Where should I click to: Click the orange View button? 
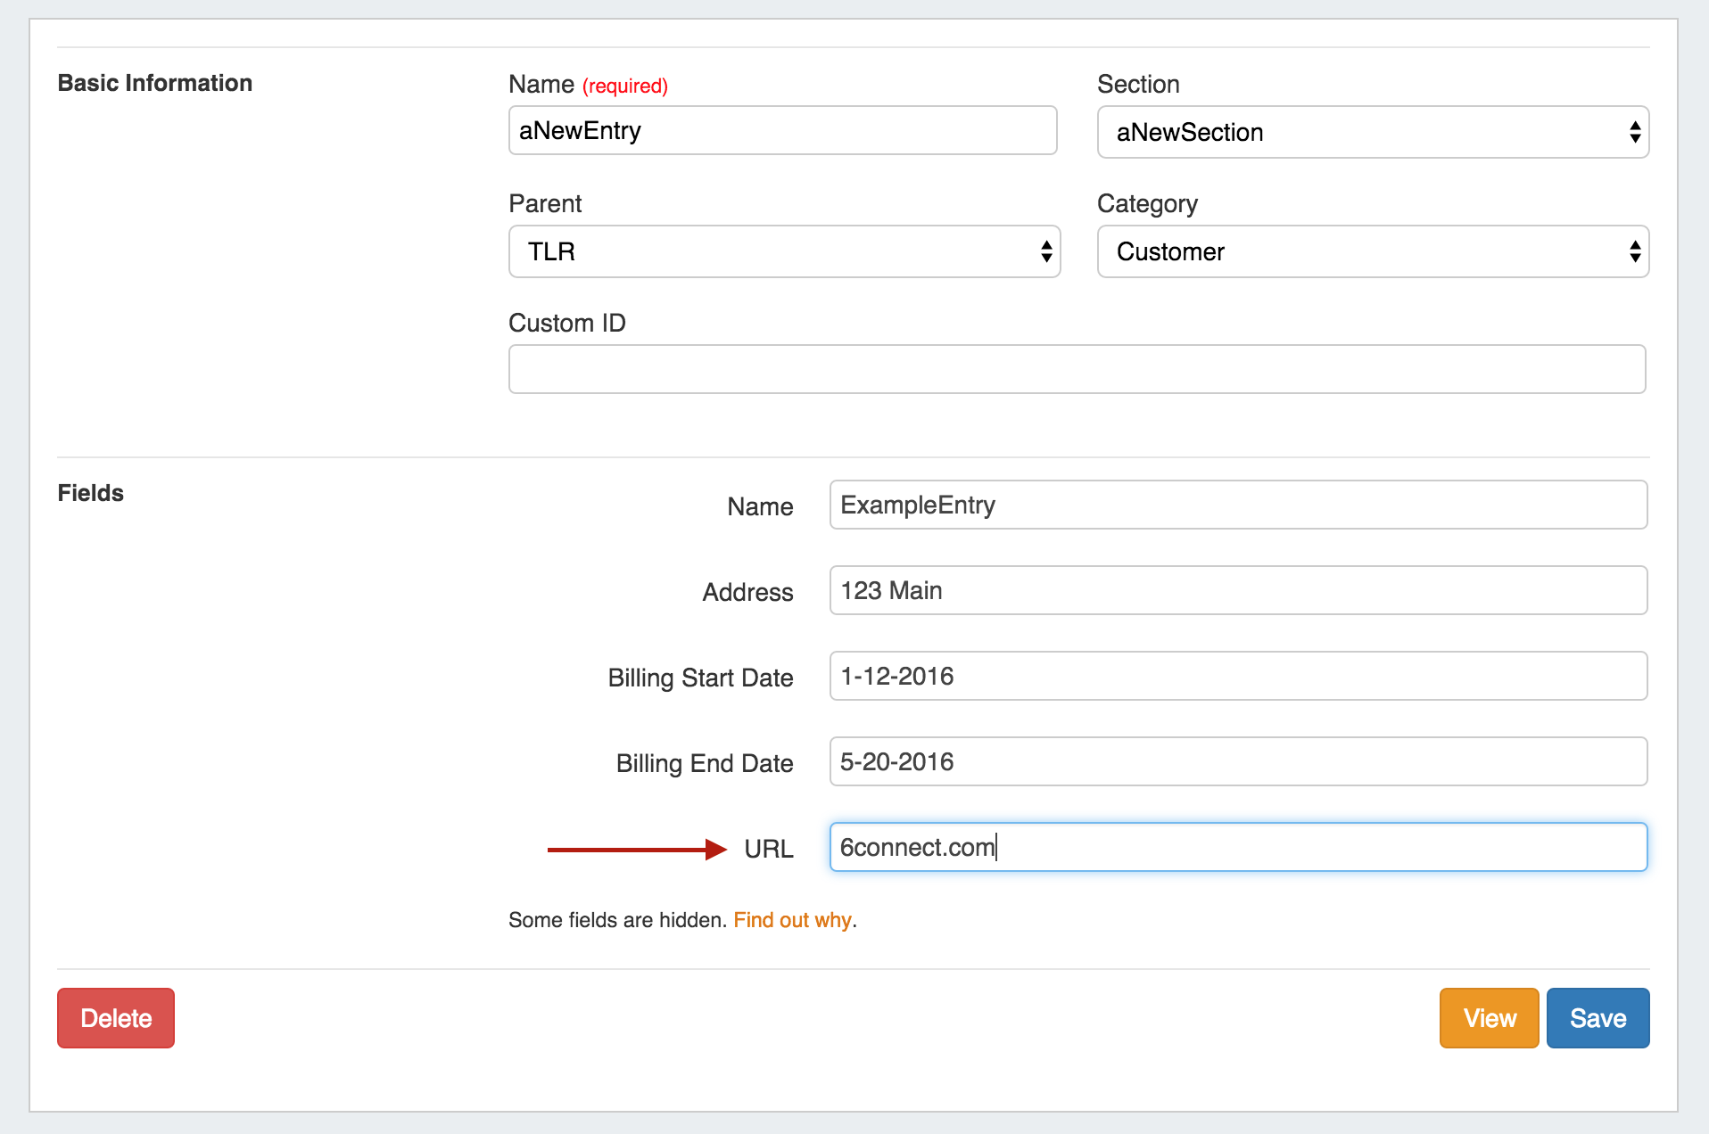[1488, 1018]
